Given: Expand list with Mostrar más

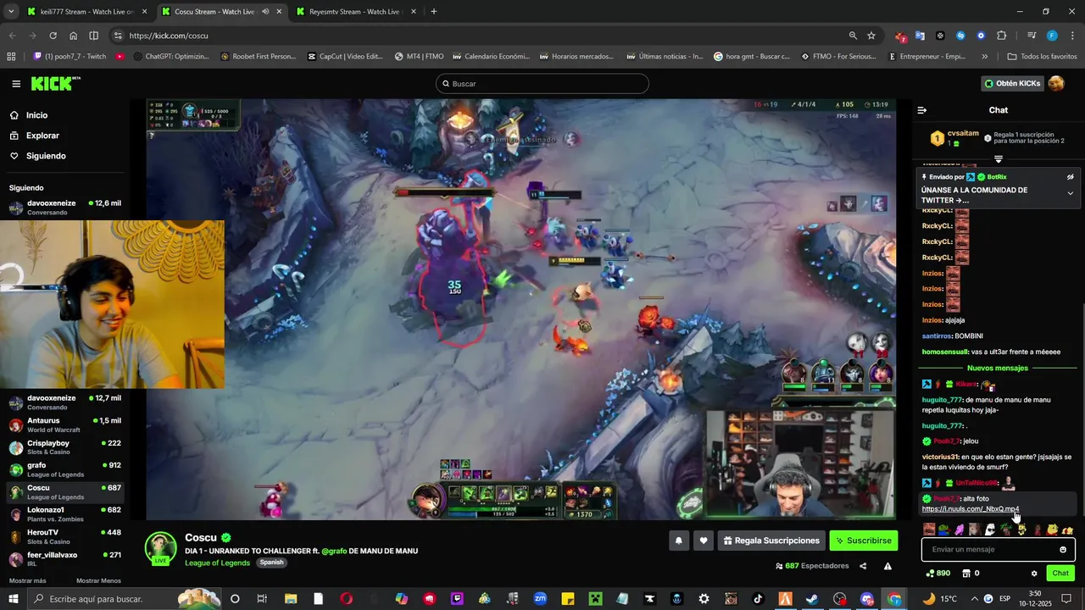Looking at the screenshot, I should pos(28,581).
